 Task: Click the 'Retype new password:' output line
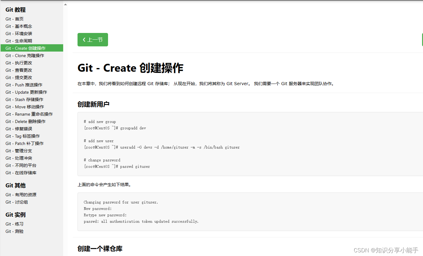(x=105, y=215)
